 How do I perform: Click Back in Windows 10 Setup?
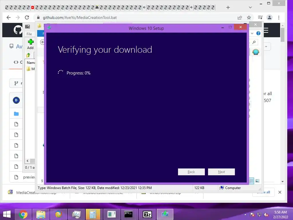tap(191, 172)
